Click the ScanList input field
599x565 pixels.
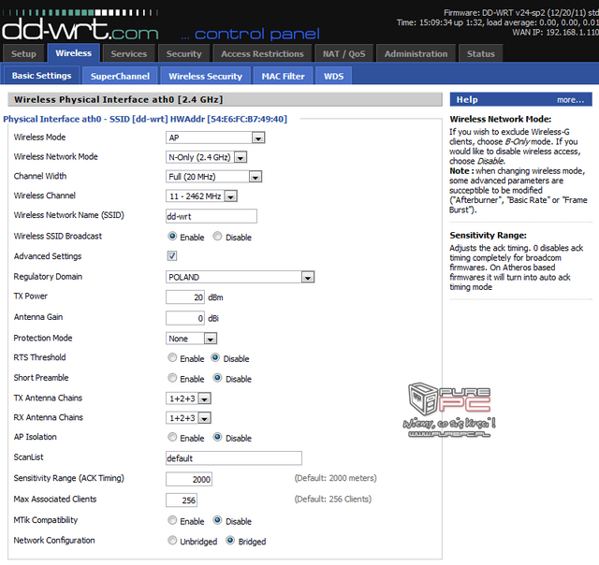click(234, 458)
